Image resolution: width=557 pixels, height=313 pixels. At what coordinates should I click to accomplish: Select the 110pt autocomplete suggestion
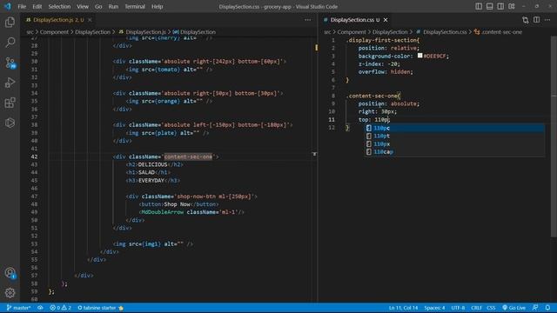pyautogui.click(x=454, y=136)
